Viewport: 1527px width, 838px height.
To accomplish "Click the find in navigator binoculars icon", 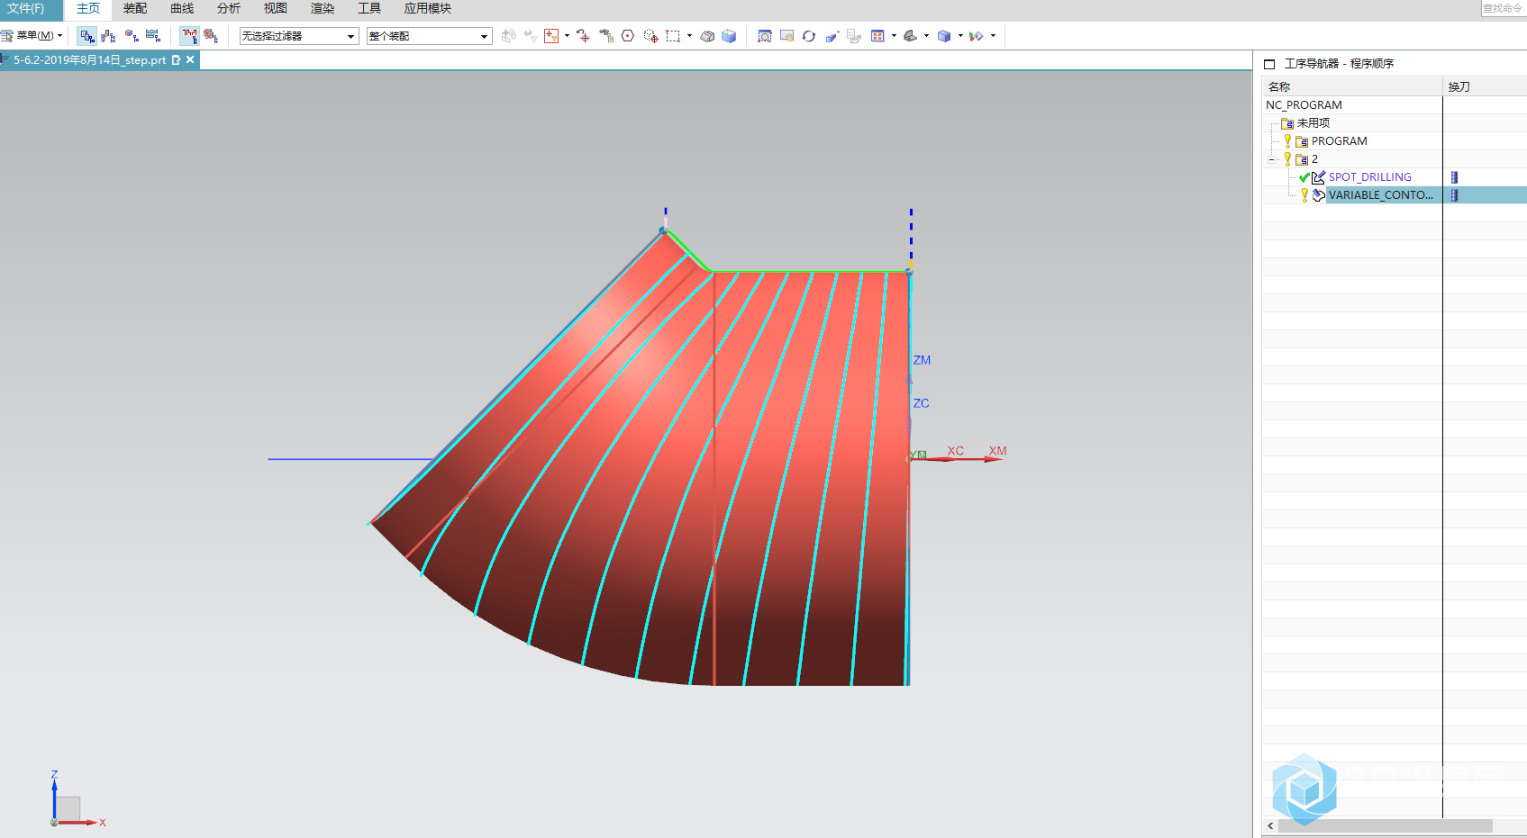I will click(606, 36).
